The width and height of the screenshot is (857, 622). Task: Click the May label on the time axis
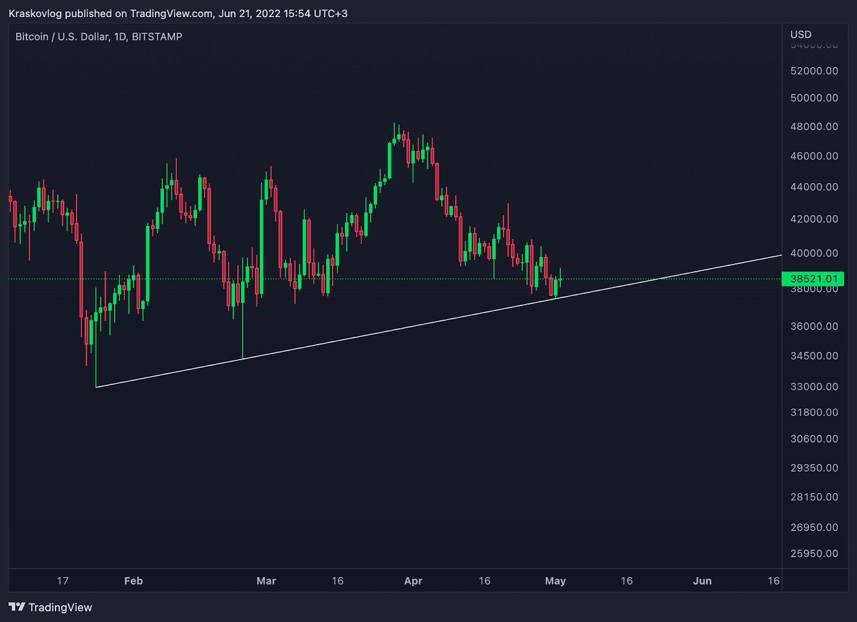(x=555, y=581)
